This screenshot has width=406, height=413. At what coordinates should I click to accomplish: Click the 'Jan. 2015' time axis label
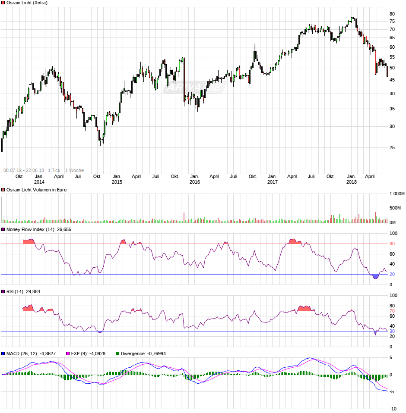click(117, 179)
